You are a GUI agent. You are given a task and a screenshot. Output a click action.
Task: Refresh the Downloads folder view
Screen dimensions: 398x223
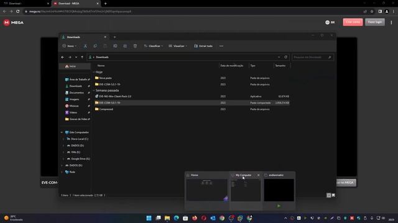tap(286, 57)
